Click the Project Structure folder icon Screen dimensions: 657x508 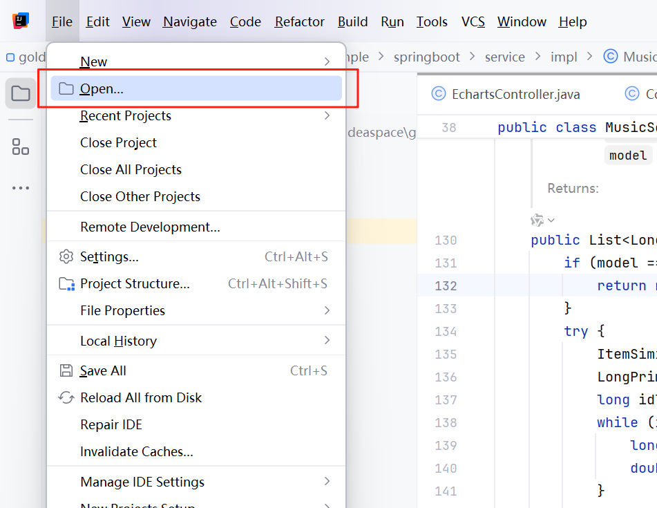pyautogui.click(x=66, y=284)
